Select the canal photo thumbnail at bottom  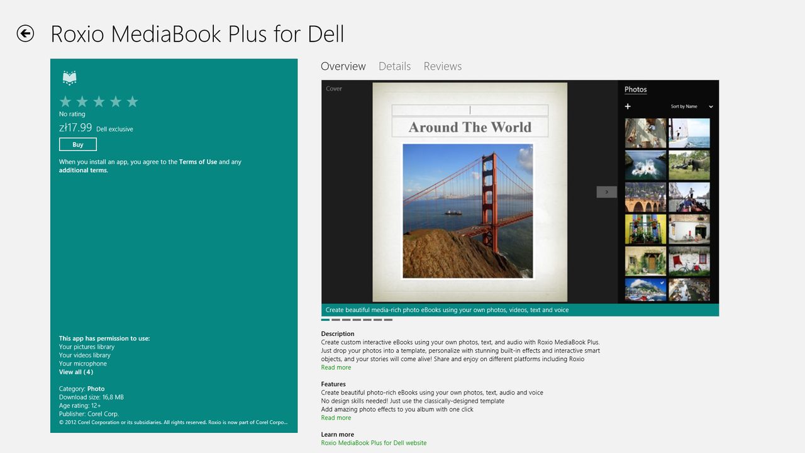click(x=689, y=290)
